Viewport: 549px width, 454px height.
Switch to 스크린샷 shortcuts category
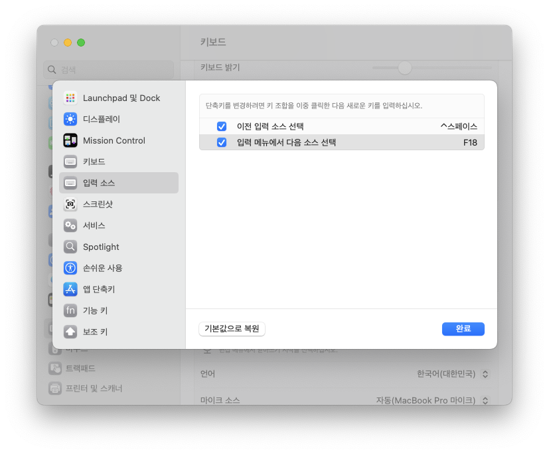pos(119,204)
